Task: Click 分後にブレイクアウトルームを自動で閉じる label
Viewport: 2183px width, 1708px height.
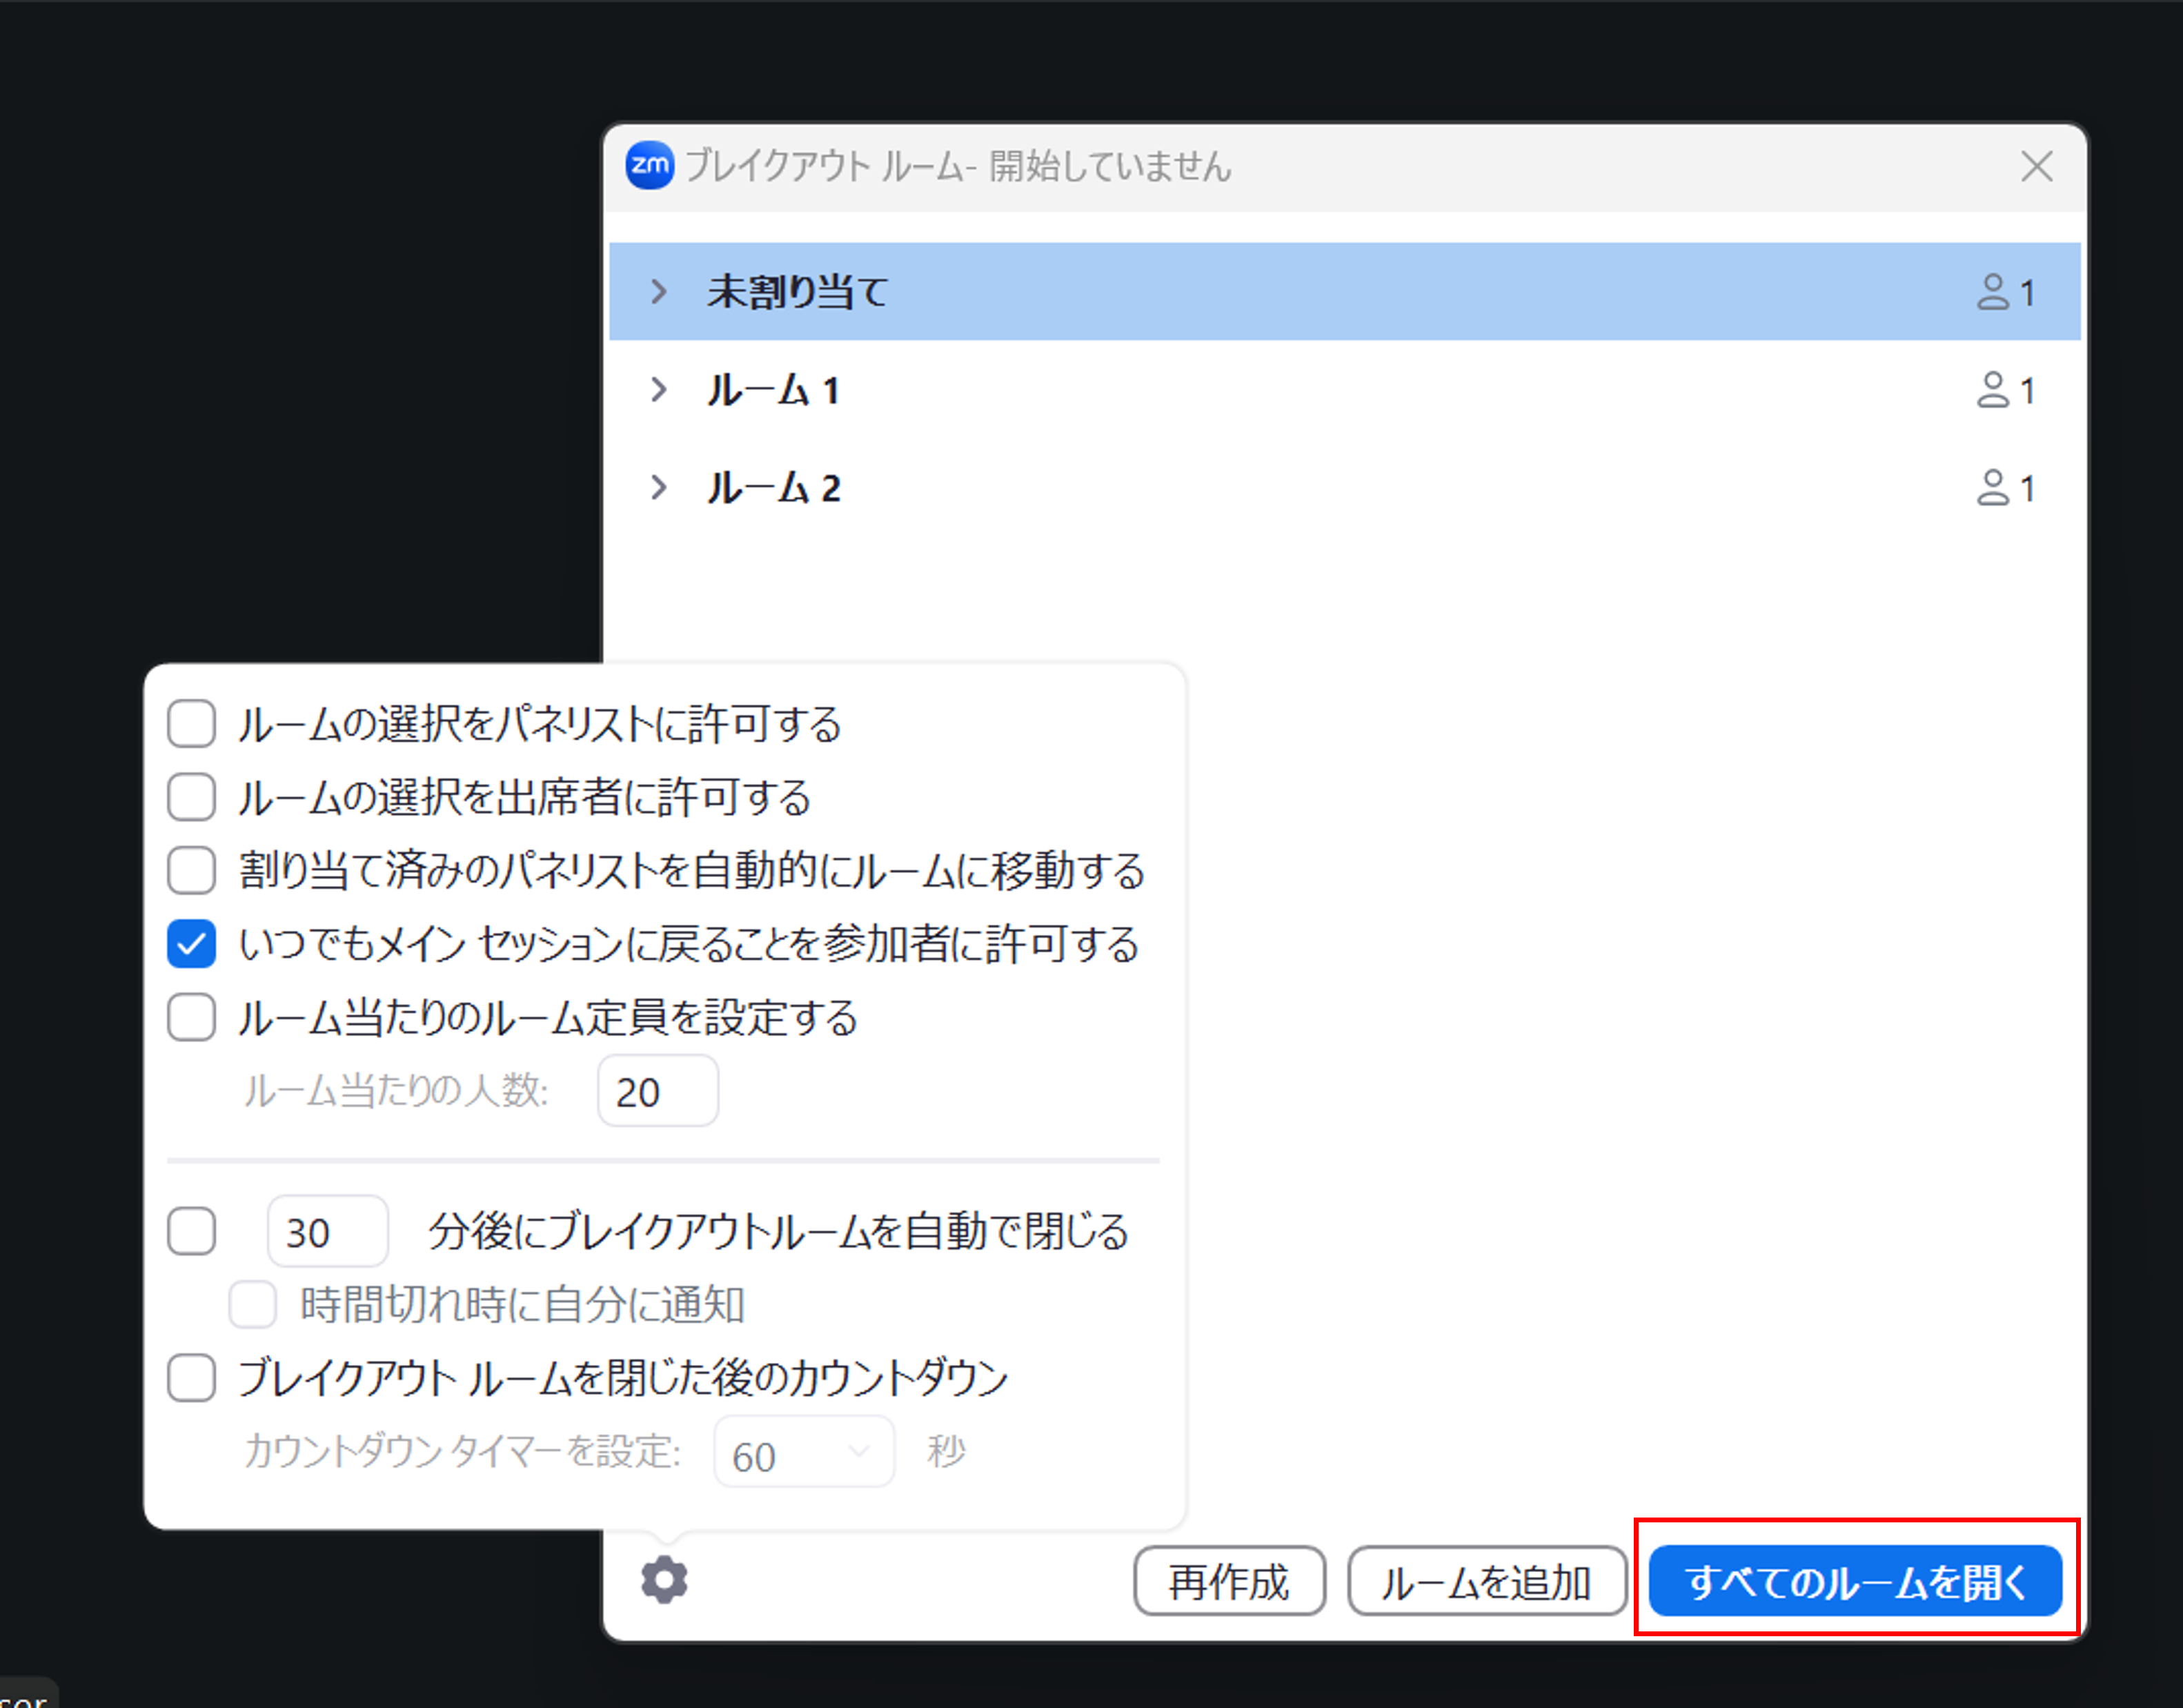Action: tap(779, 1231)
